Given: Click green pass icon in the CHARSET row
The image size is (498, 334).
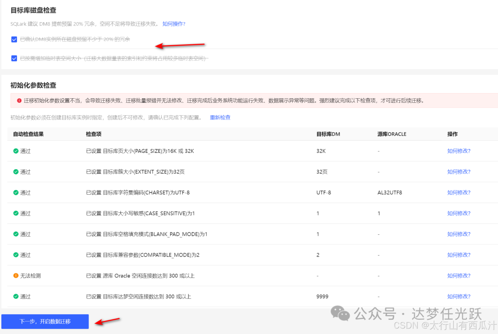Looking at the screenshot, I should coord(16,192).
